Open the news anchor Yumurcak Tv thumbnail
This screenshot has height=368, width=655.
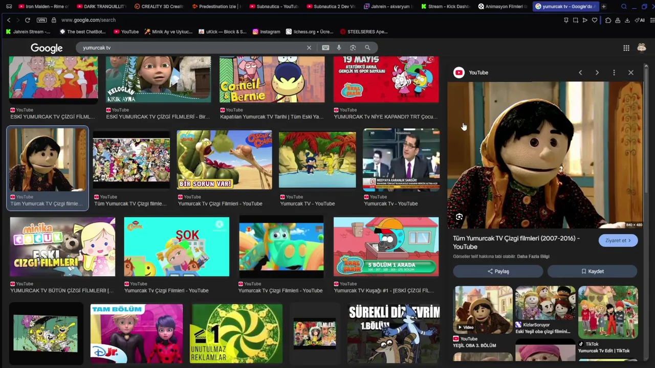coord(401,160)
